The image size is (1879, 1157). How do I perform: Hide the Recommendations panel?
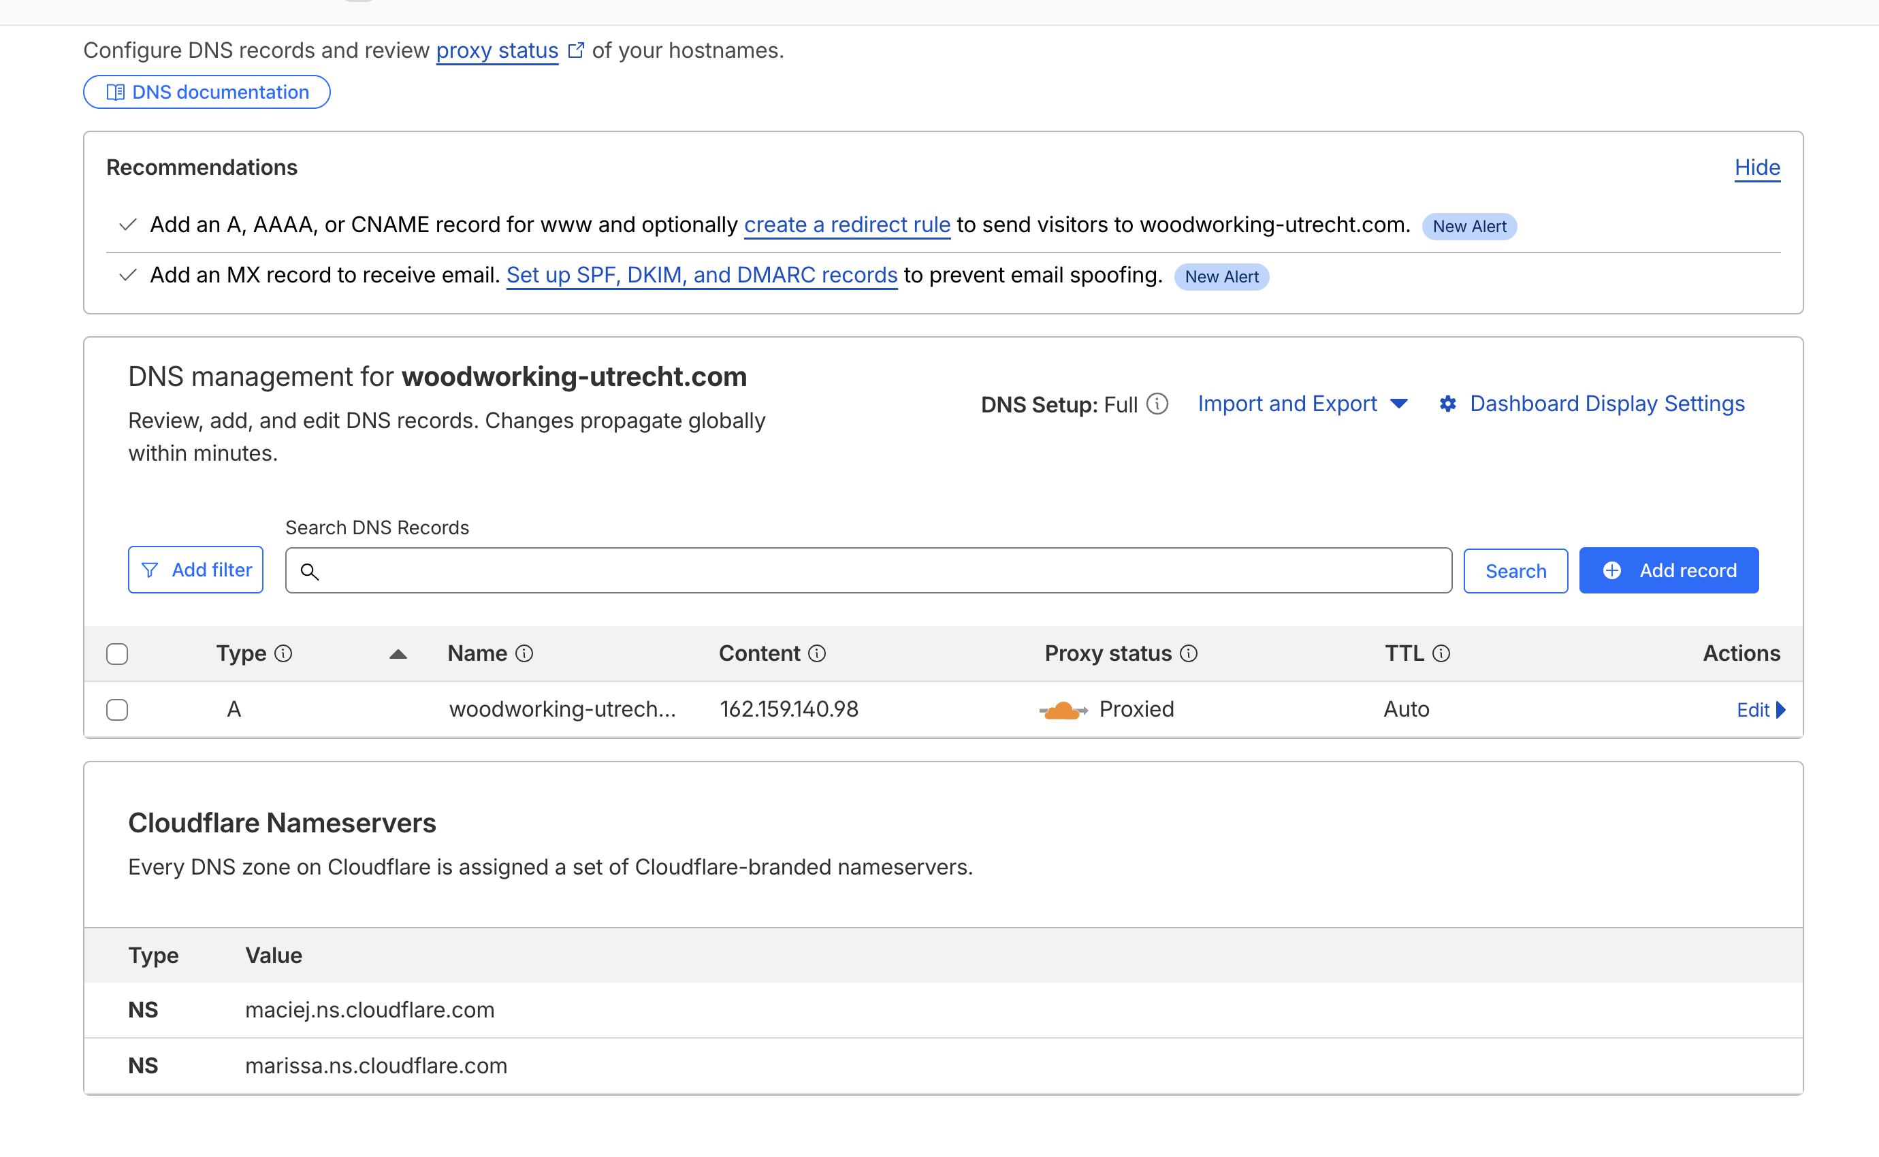(x=1757, y=167)
